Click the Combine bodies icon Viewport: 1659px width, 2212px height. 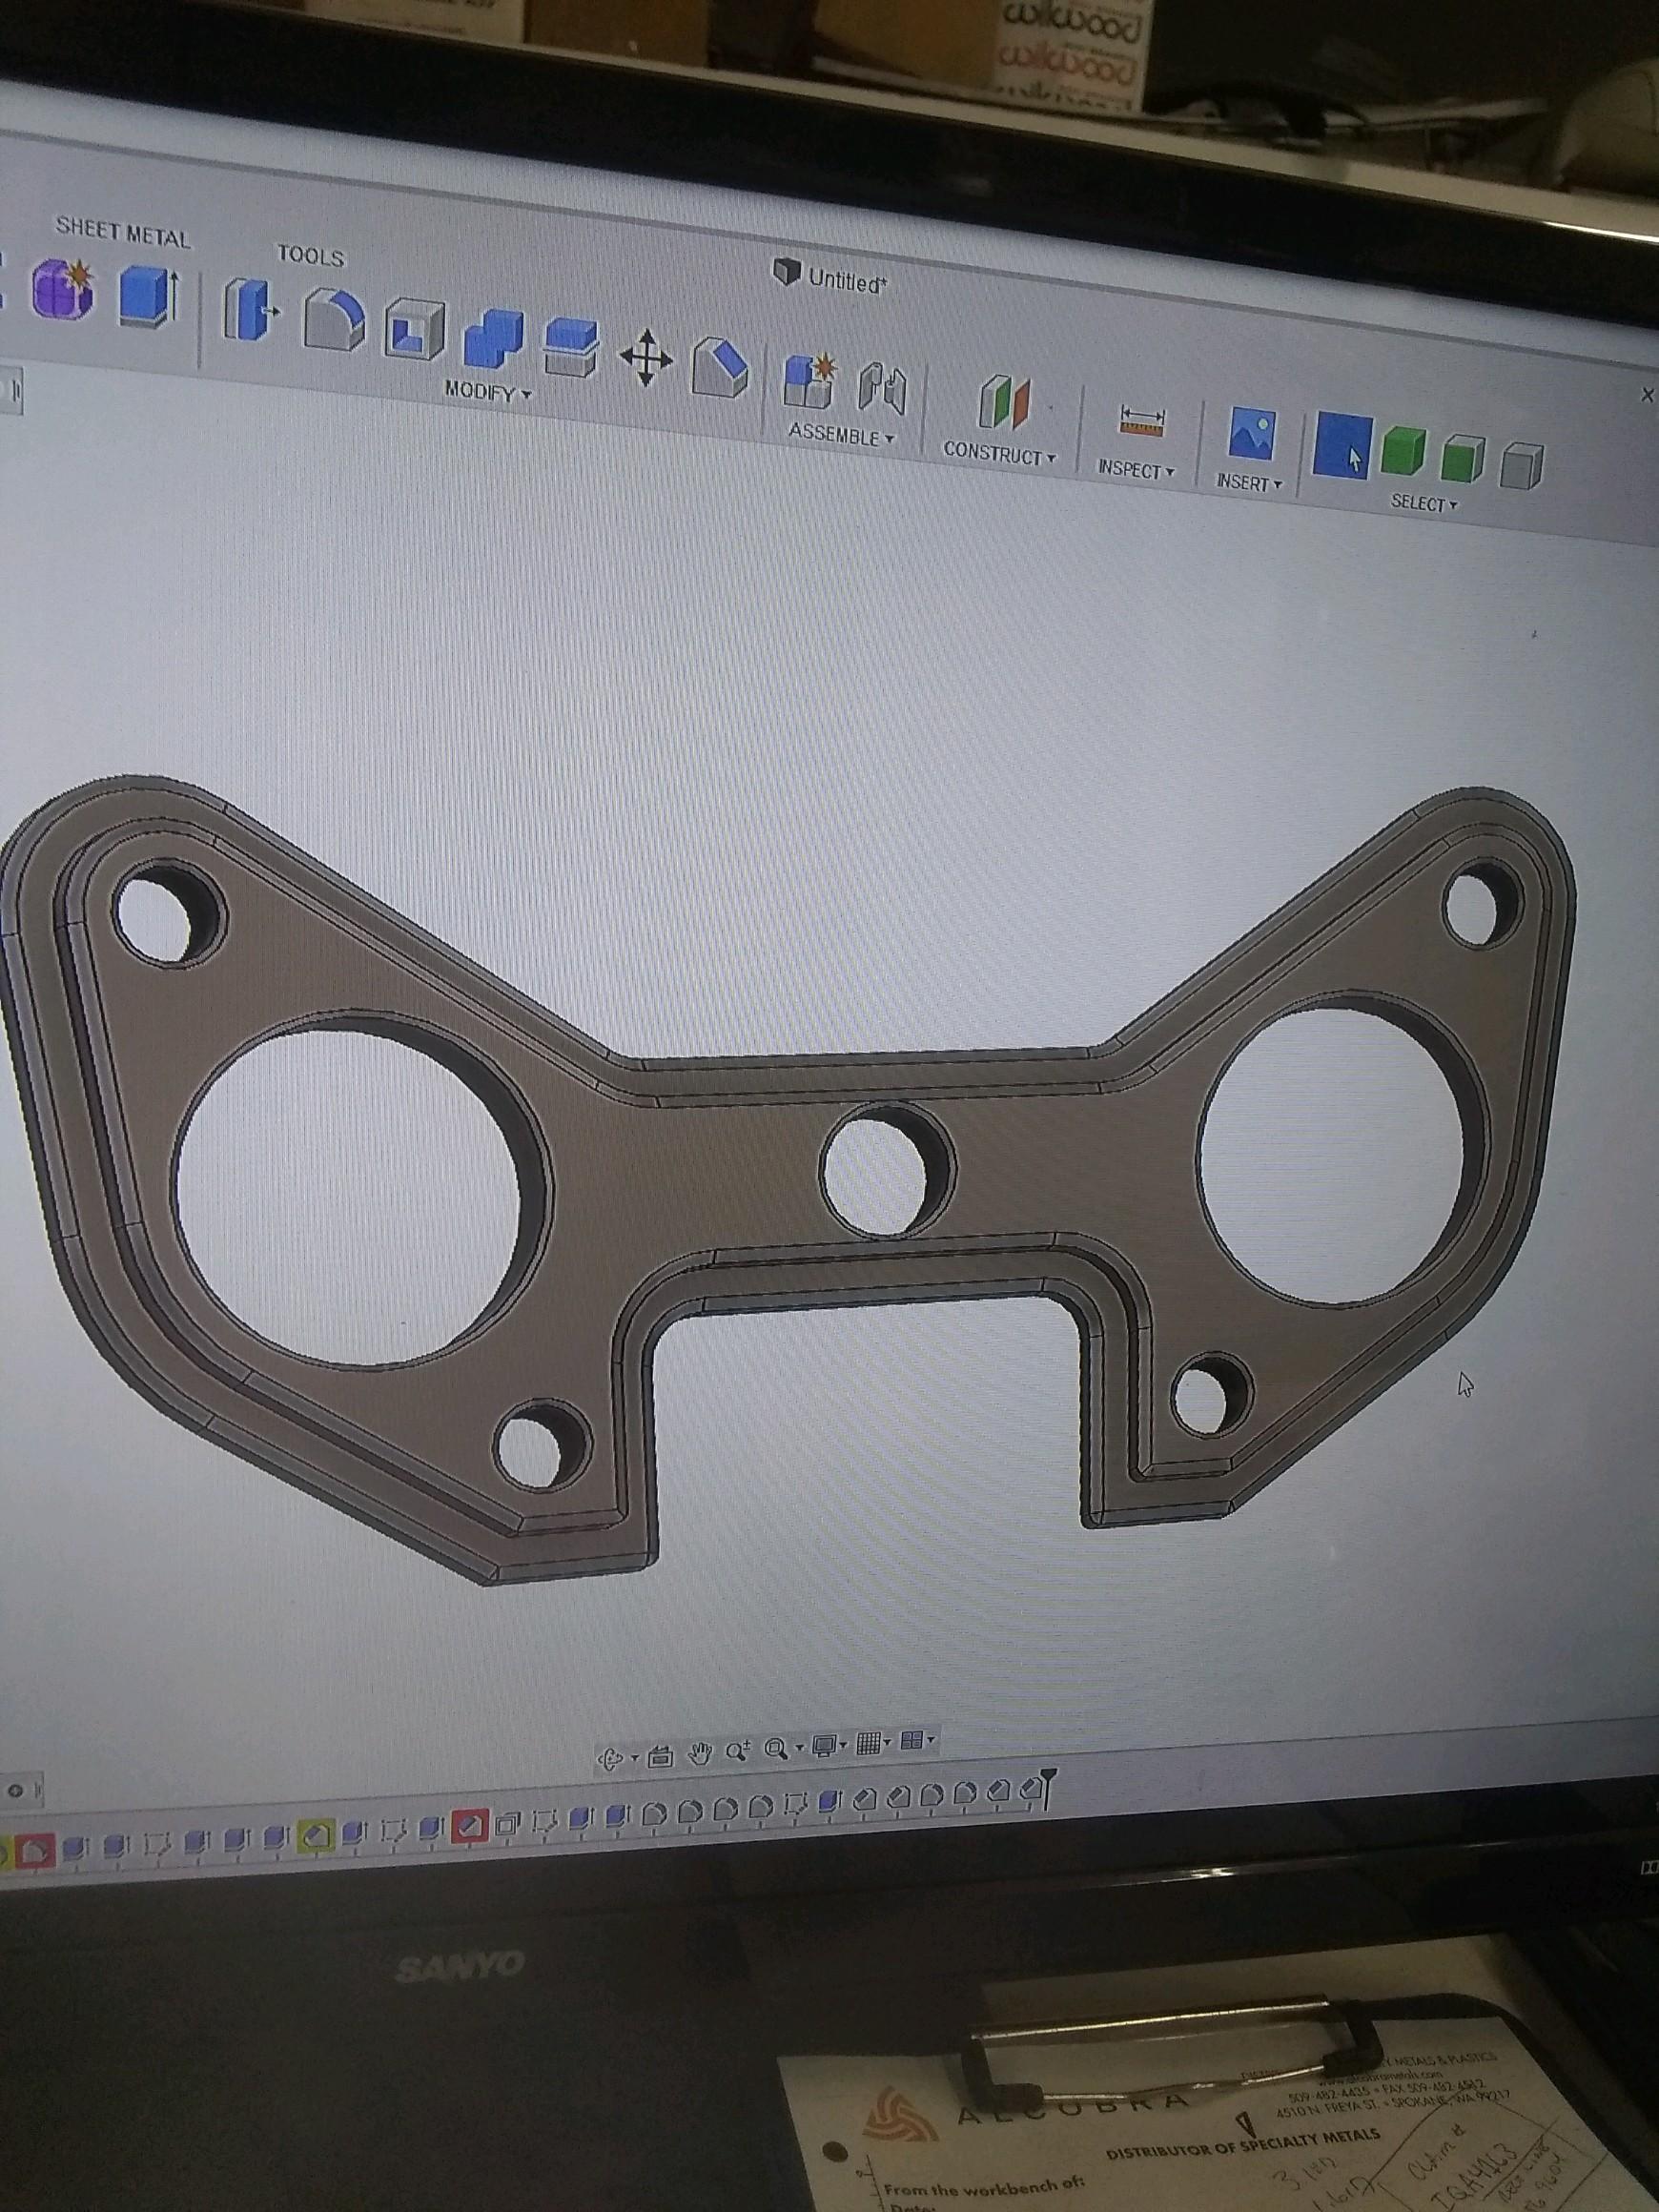(493, 338)
